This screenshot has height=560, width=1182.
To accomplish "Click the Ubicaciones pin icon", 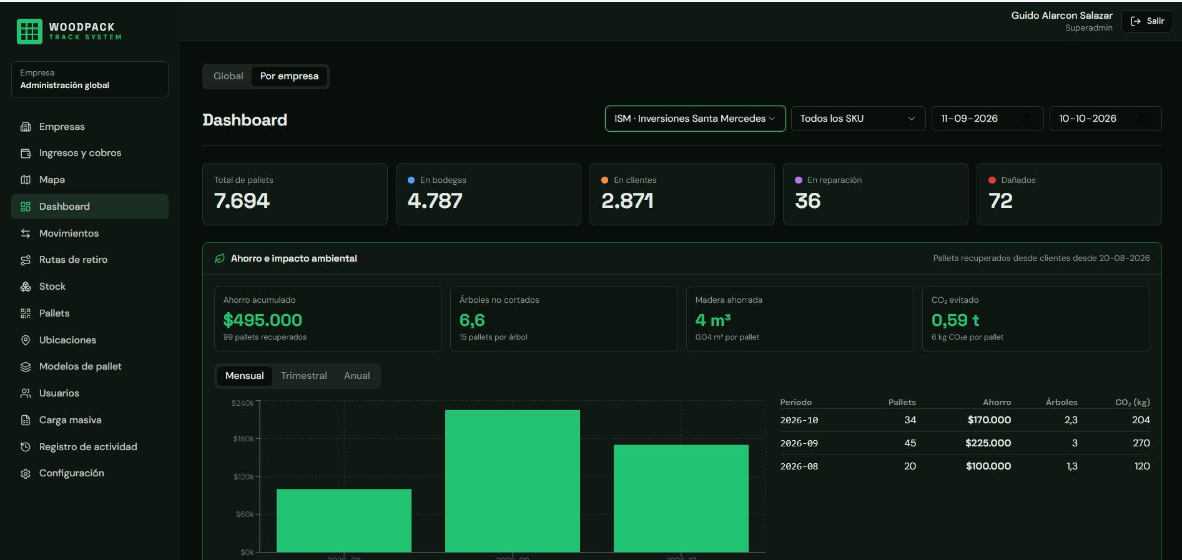I will point(26,340).
